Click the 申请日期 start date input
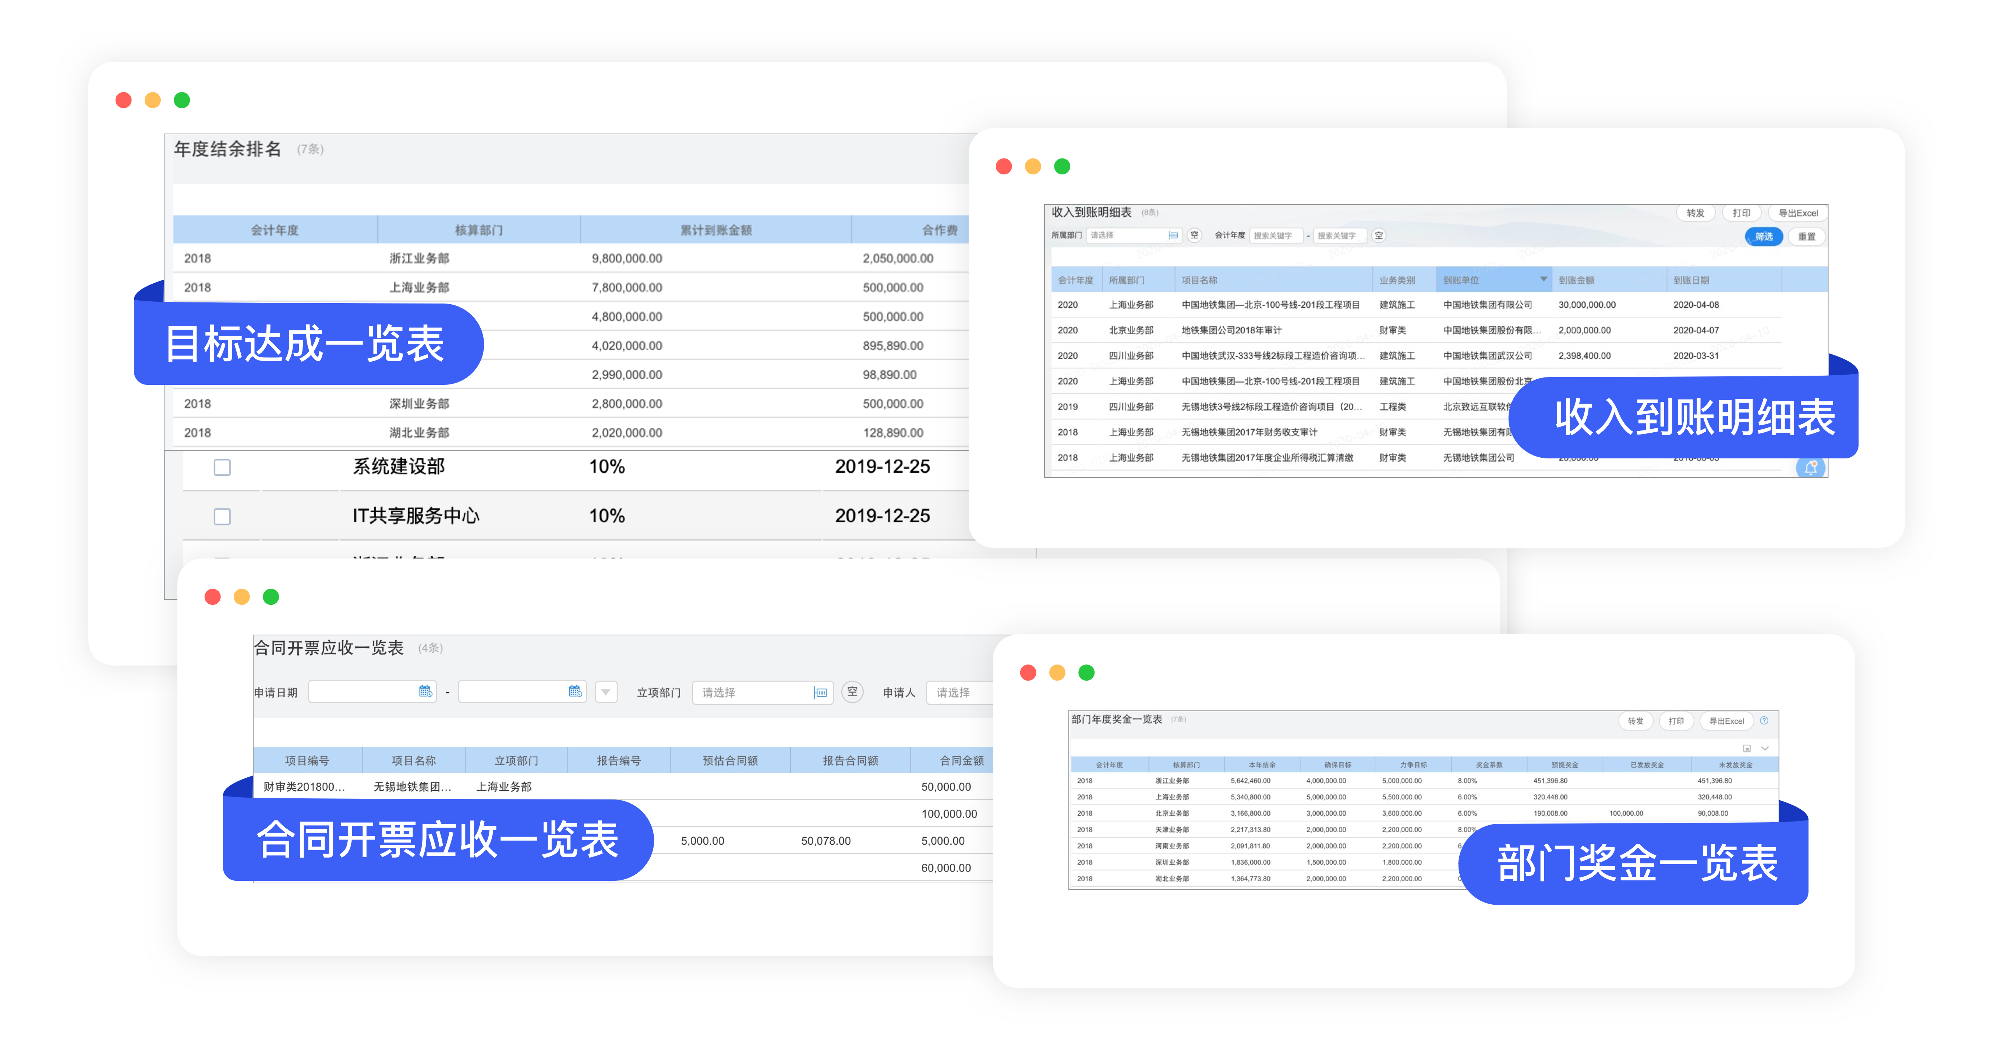 pos(372,692)
